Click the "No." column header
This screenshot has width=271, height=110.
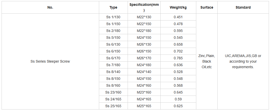(x=50, y=7)
